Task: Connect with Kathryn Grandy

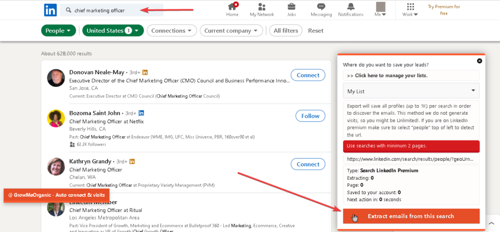Action: coord(308,164)
